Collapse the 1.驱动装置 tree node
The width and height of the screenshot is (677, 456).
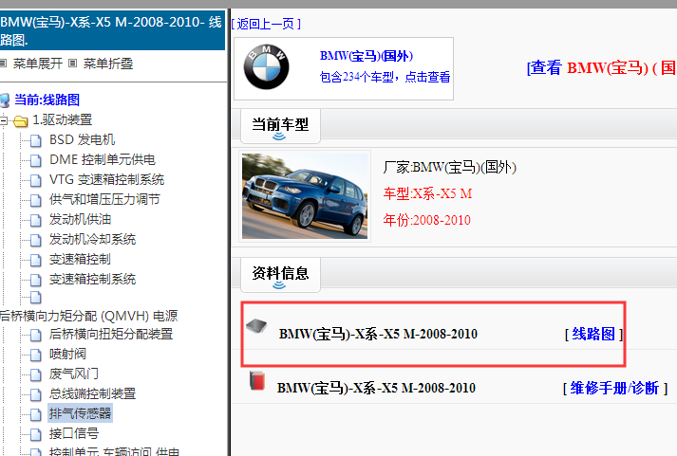(3, 120)
